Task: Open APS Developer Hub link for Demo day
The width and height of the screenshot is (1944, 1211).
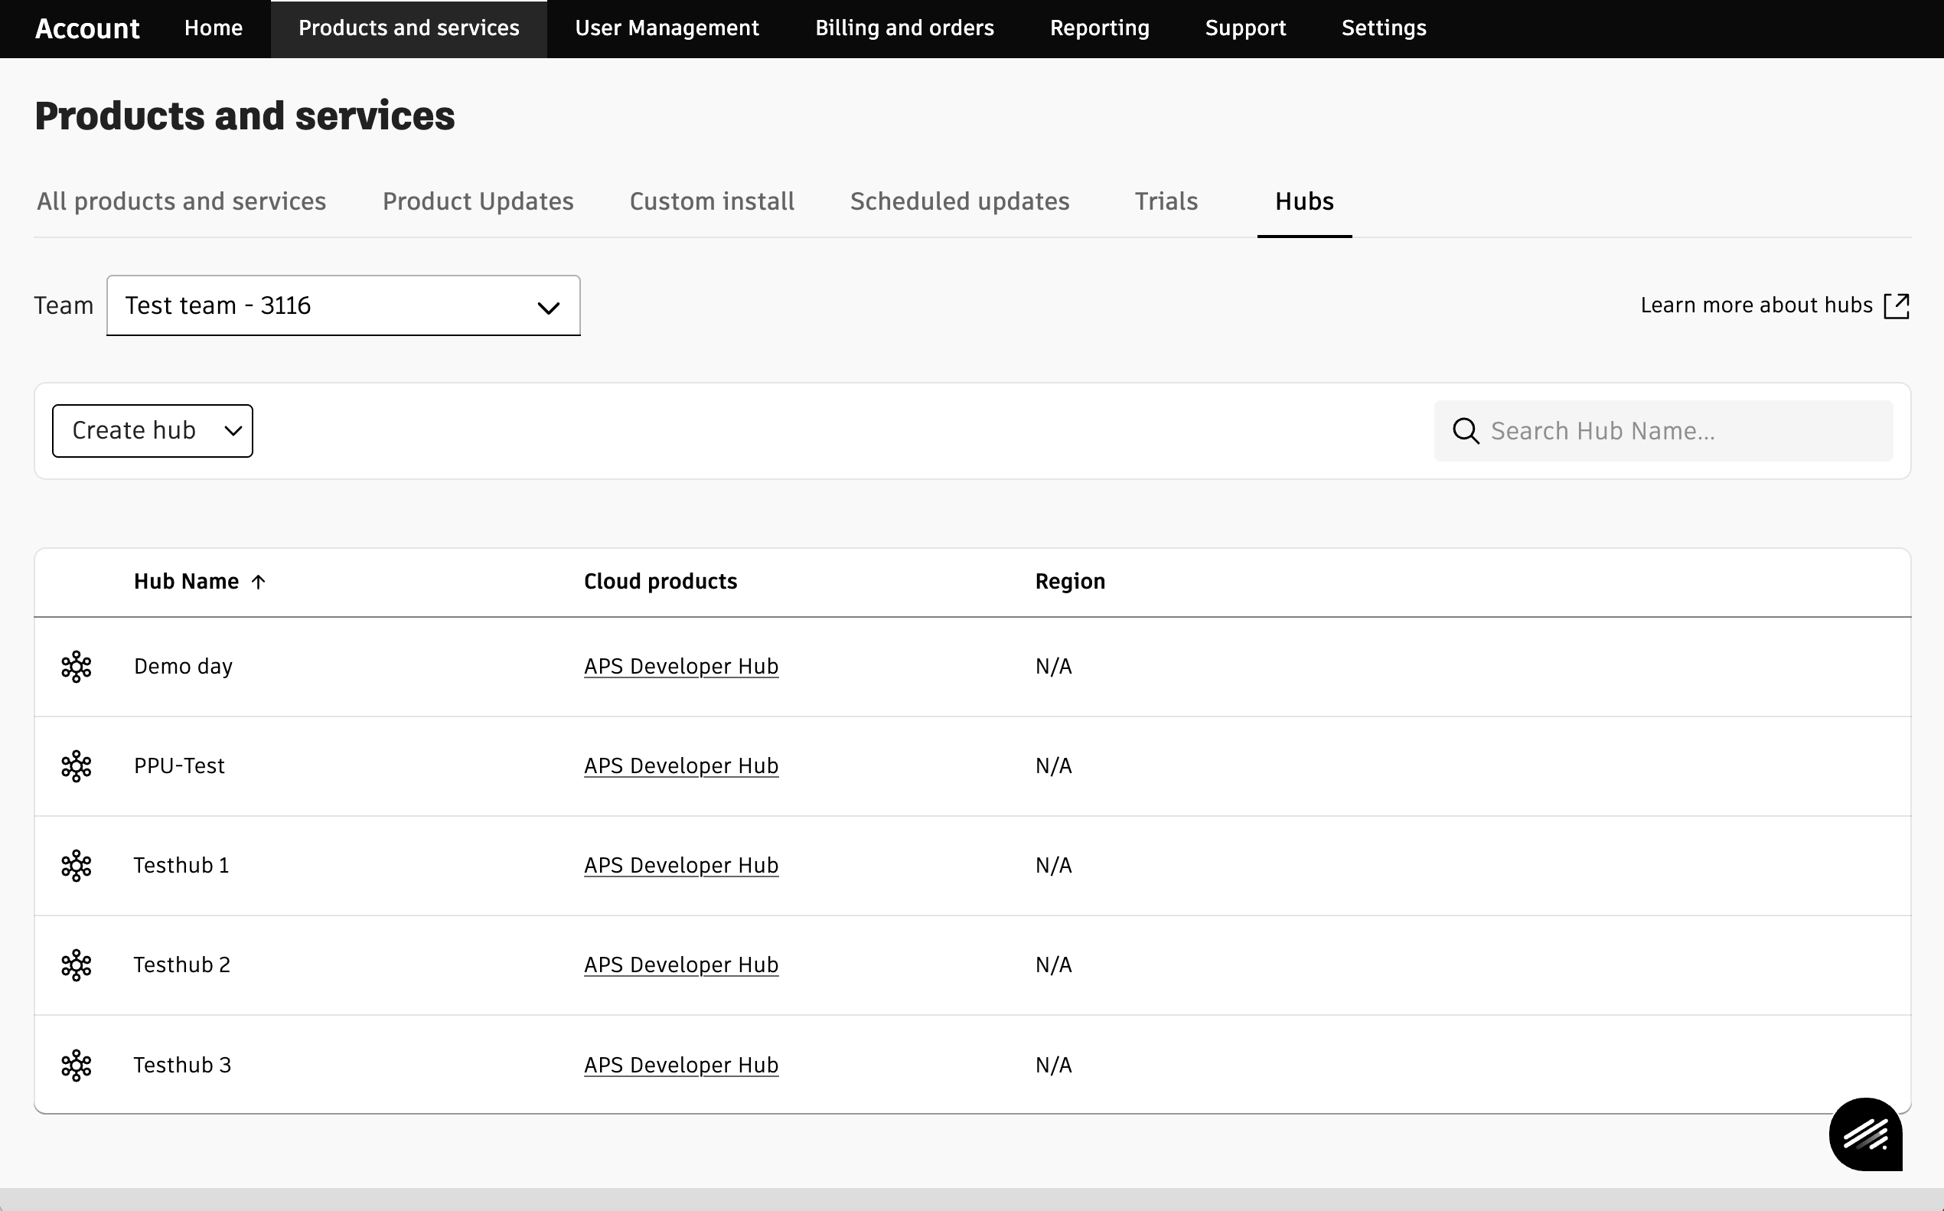Action: [x=680, y=667]
